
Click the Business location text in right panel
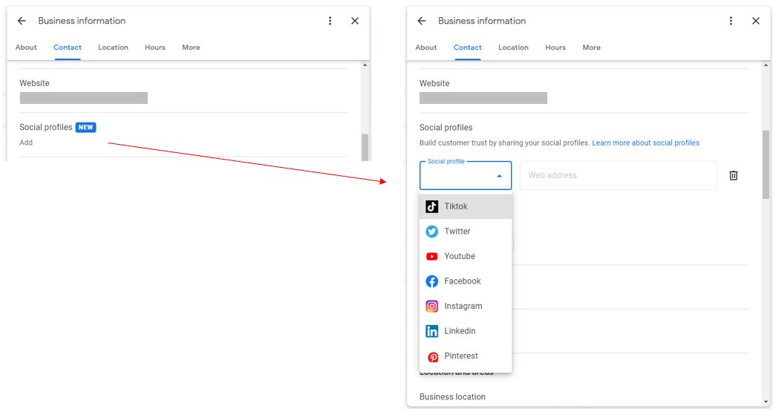(x=452, y=396)
